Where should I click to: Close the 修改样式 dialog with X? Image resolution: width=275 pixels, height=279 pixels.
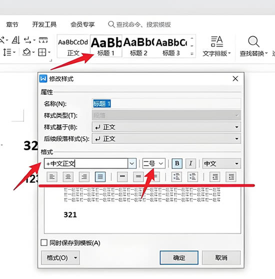click(235, 79)
